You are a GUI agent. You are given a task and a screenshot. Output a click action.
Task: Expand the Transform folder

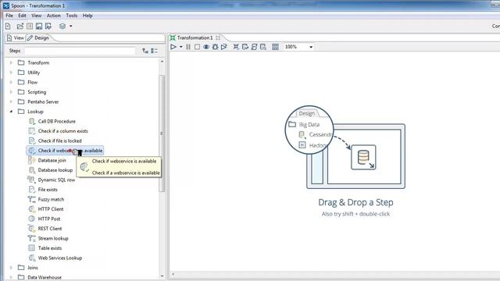pos(11,62)
